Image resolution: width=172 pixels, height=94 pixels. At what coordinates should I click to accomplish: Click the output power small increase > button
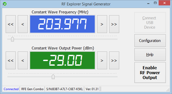click(102, 61)
